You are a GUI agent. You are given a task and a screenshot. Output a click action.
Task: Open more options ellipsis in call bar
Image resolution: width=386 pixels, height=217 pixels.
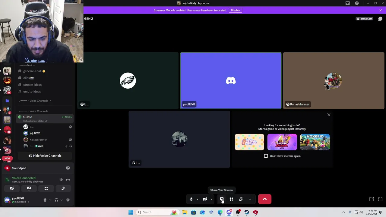tap(251, 199)
